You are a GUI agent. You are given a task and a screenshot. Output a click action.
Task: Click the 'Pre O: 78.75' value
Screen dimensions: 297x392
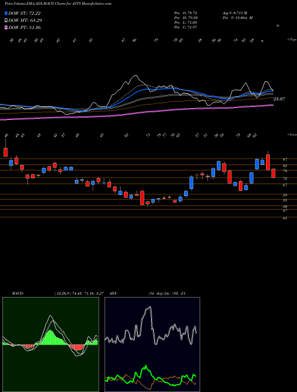click(x=185, y=13)
